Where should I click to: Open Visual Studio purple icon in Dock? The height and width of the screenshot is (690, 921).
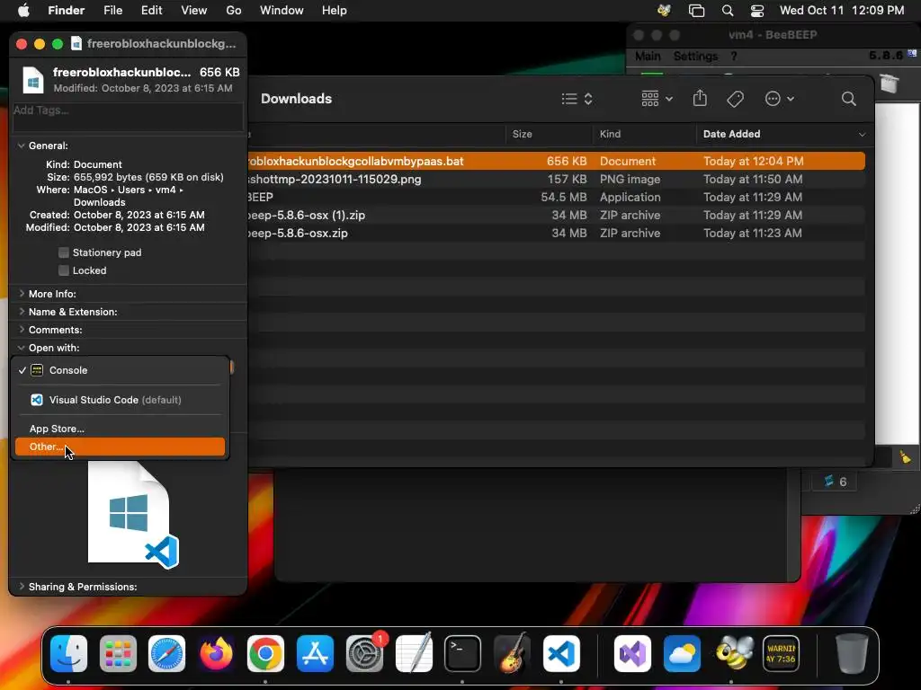[632, 653]
